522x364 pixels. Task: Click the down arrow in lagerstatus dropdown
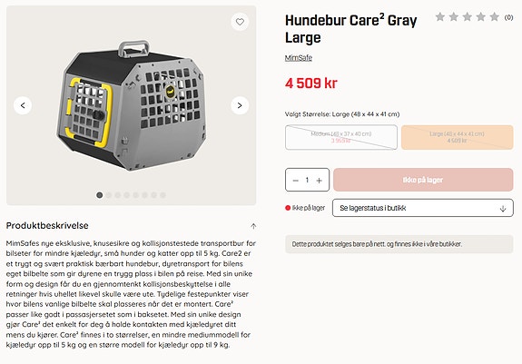(503, 209)
